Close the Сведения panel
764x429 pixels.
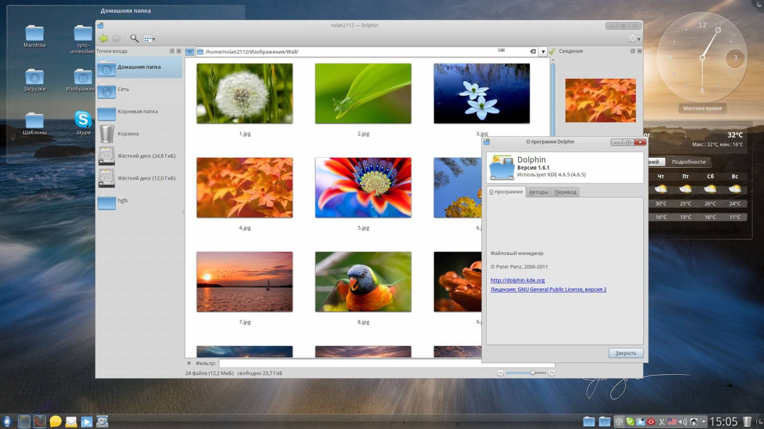(x=639, y=51)
